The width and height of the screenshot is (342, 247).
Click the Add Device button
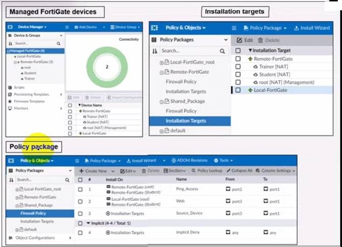click(x=88, y=27)
